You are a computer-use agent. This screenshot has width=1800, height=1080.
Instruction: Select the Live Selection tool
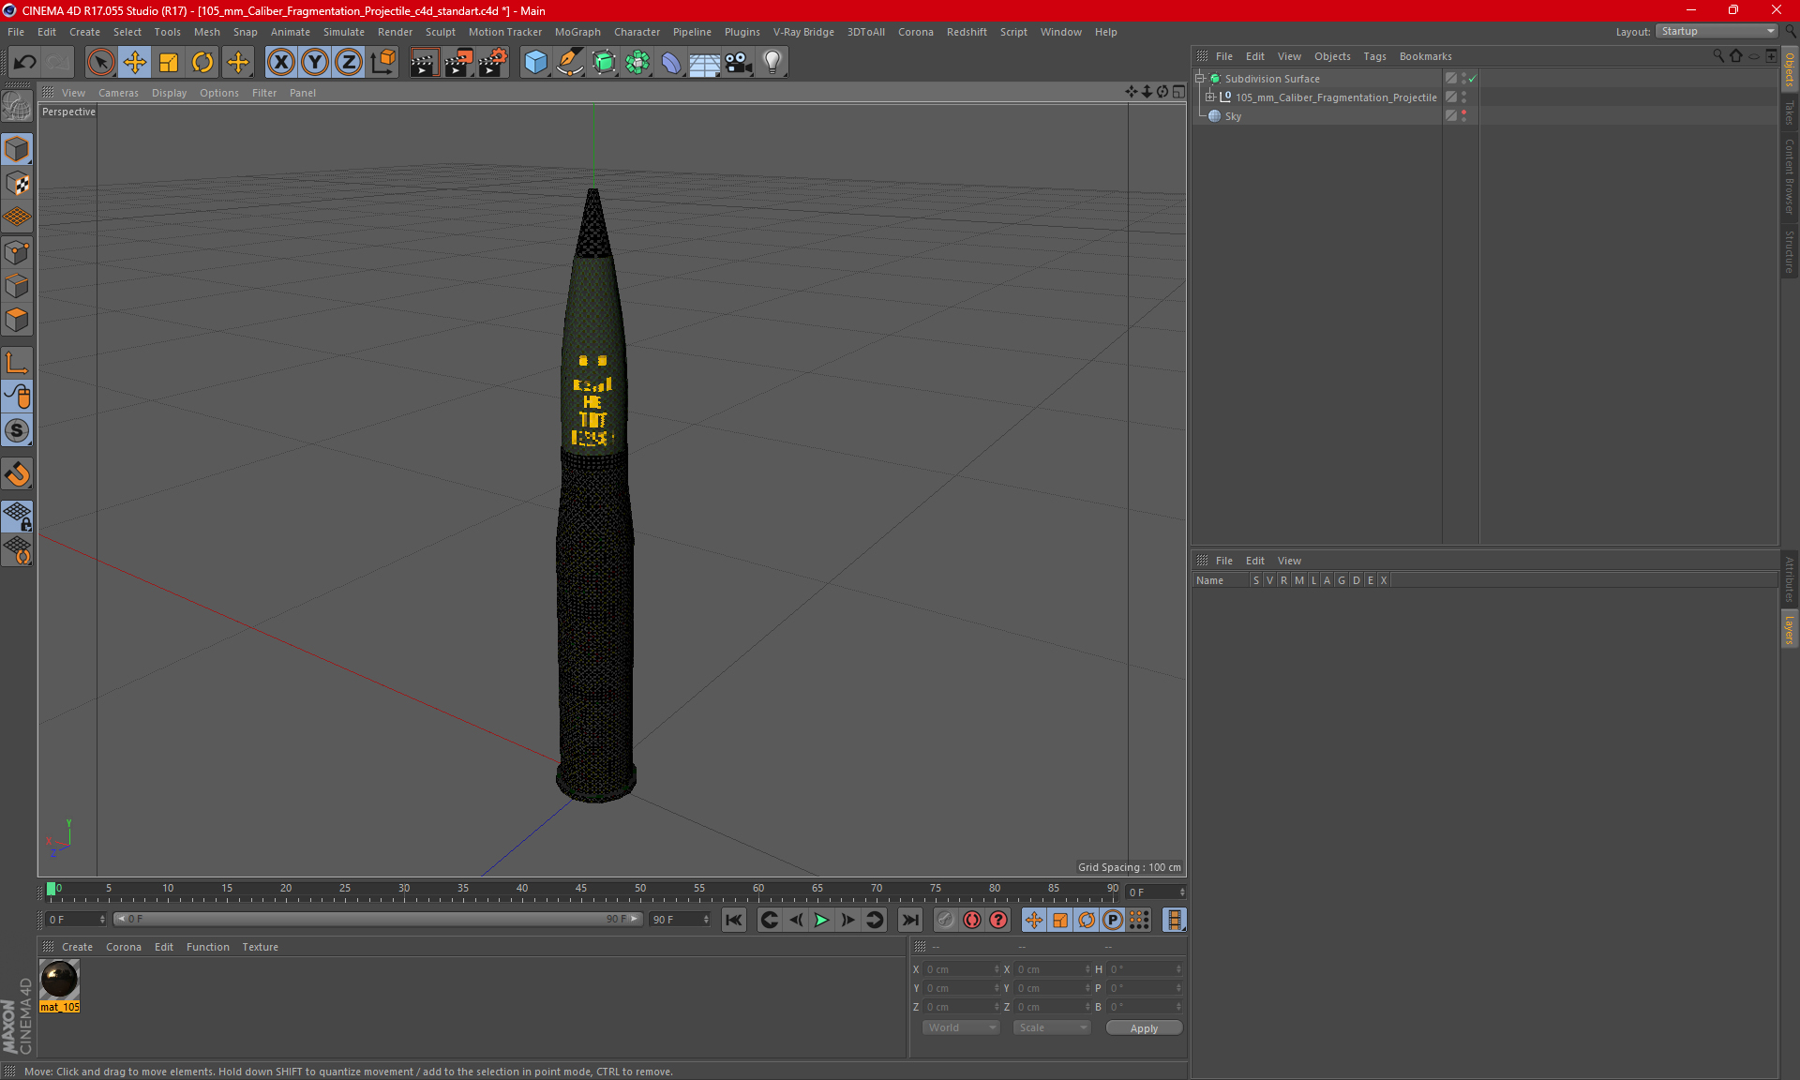click(x=100, y=63)
